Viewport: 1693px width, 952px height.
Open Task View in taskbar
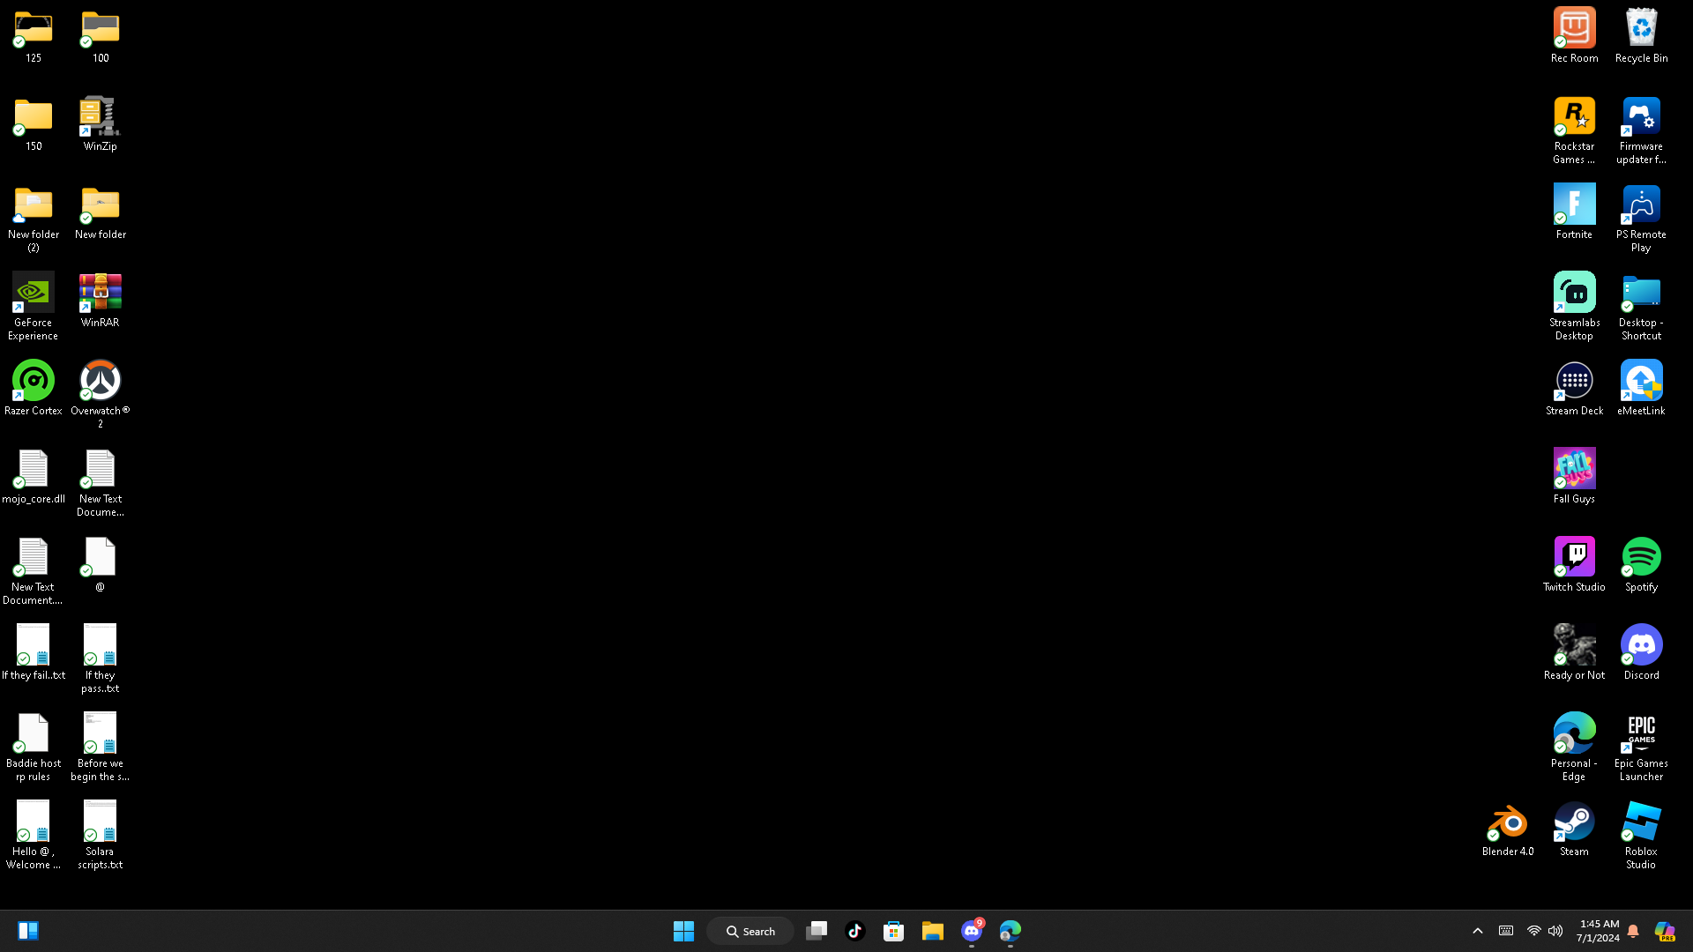pos(817,931)
